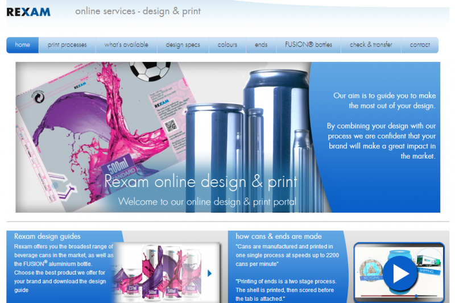Click the 'Cans are manufactured and printed' quote
Screen dimensions: 455x303
click(x=287, y=255)
